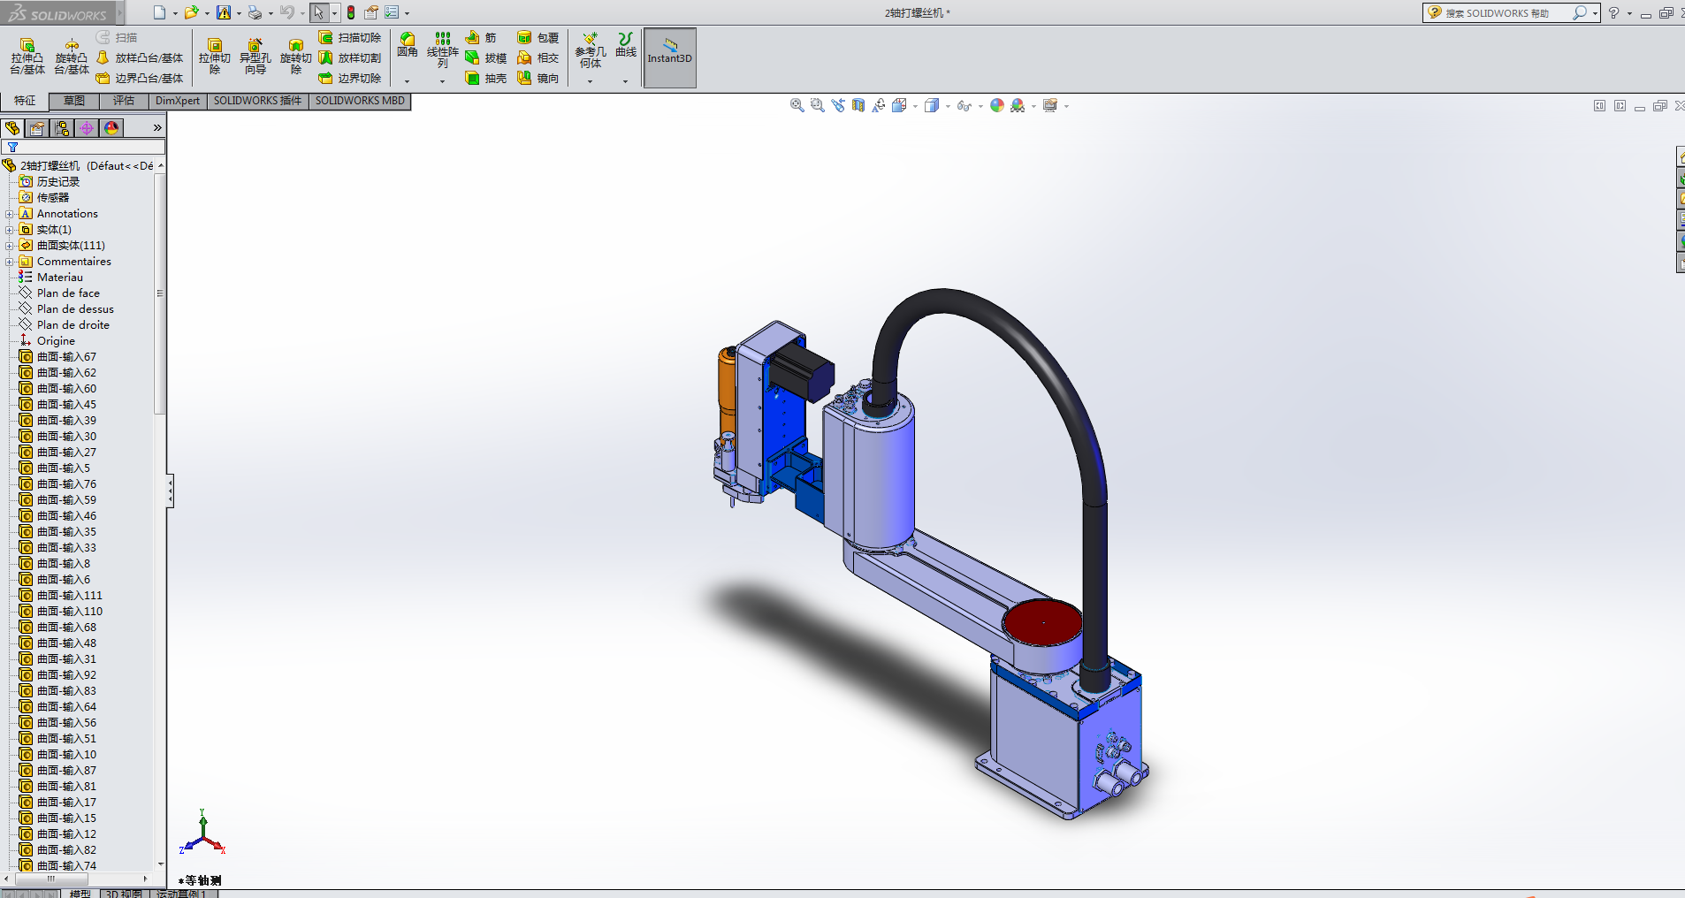The height and width of the screenshot is (898, 1685).
Task: Toggle the Instant3D button
Action: tap(669, 57)
